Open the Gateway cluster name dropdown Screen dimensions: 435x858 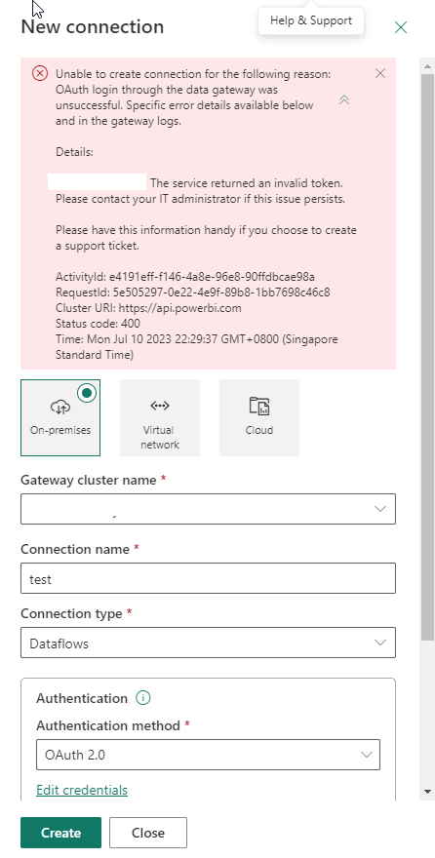click(x=208, y=509)
